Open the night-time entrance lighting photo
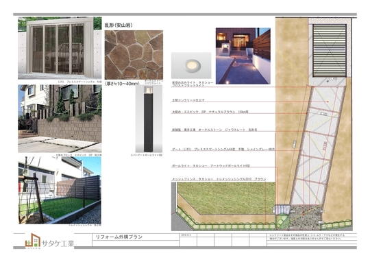This screenshot has width=370, height=262. (x=243, y=56)
